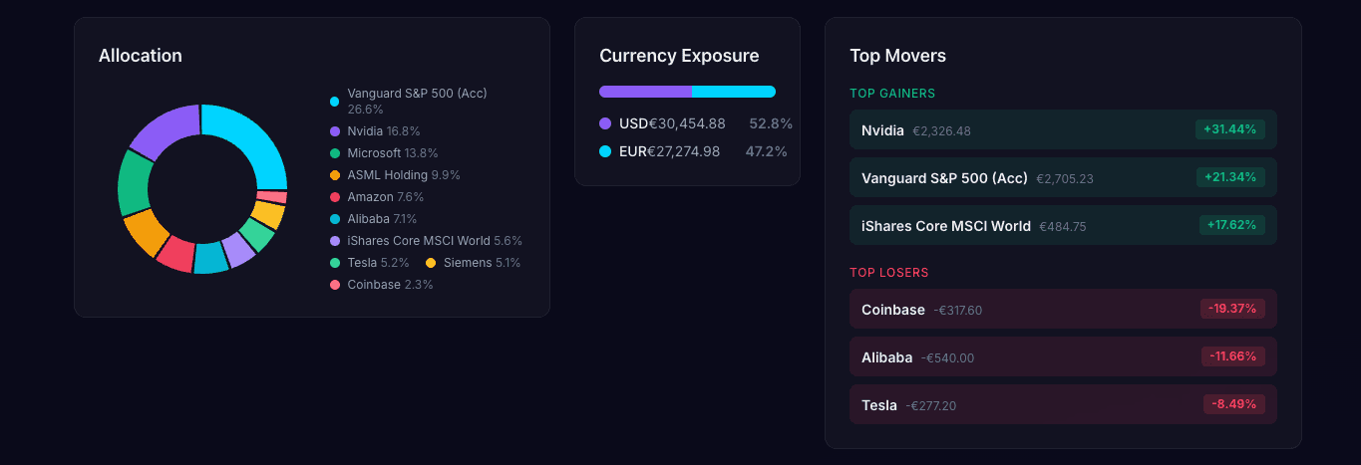
Task: Click the Vanguard S&P 500 (Acc) legend label
Action: click(x=417, y=102)
